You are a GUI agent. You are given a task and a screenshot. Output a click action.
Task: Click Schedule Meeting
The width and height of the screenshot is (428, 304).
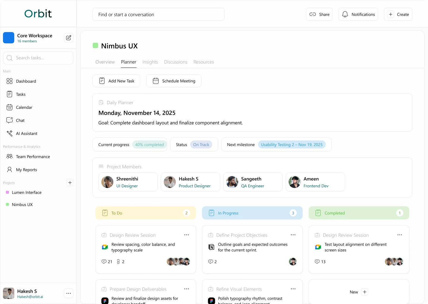(174, 81)
